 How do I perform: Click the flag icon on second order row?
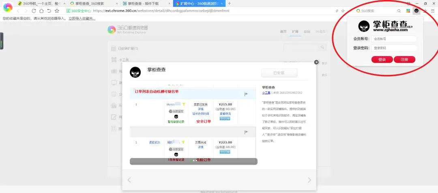point(246,132)
